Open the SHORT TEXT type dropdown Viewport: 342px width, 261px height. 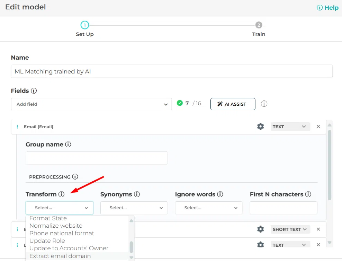click(290, 229)
